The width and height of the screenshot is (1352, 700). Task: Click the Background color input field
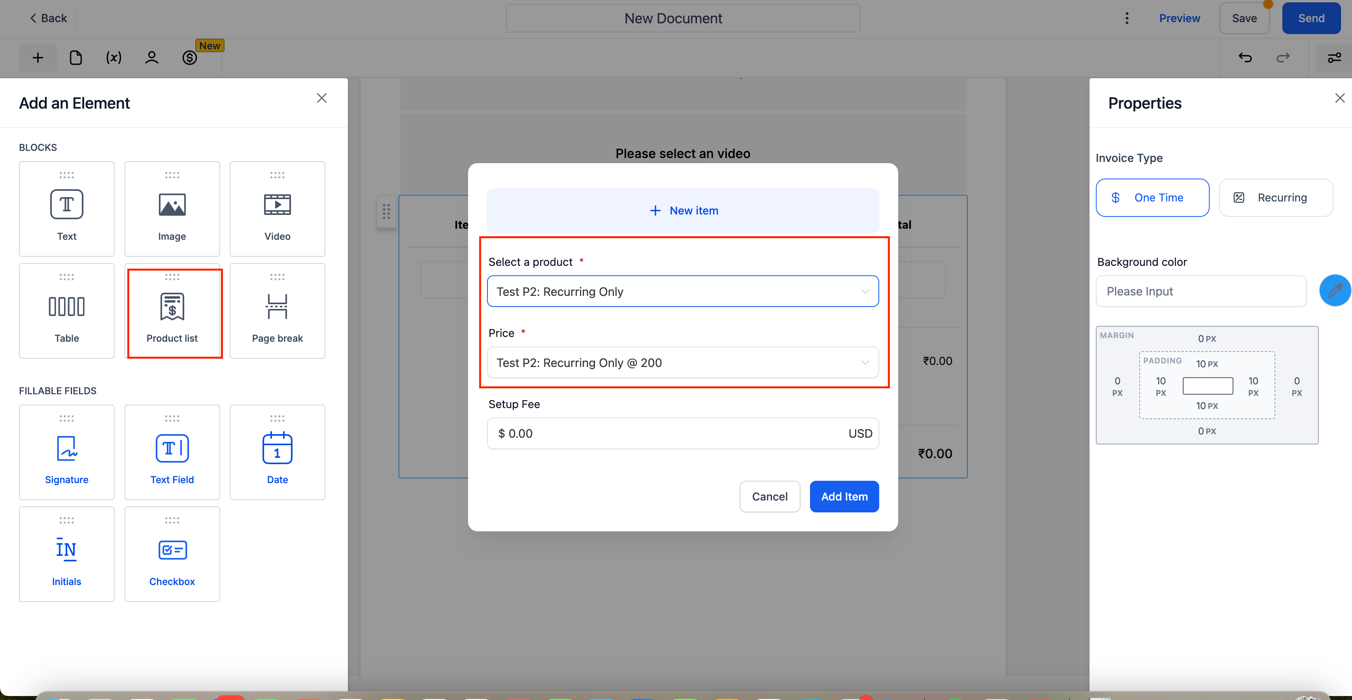point(1201,292)
